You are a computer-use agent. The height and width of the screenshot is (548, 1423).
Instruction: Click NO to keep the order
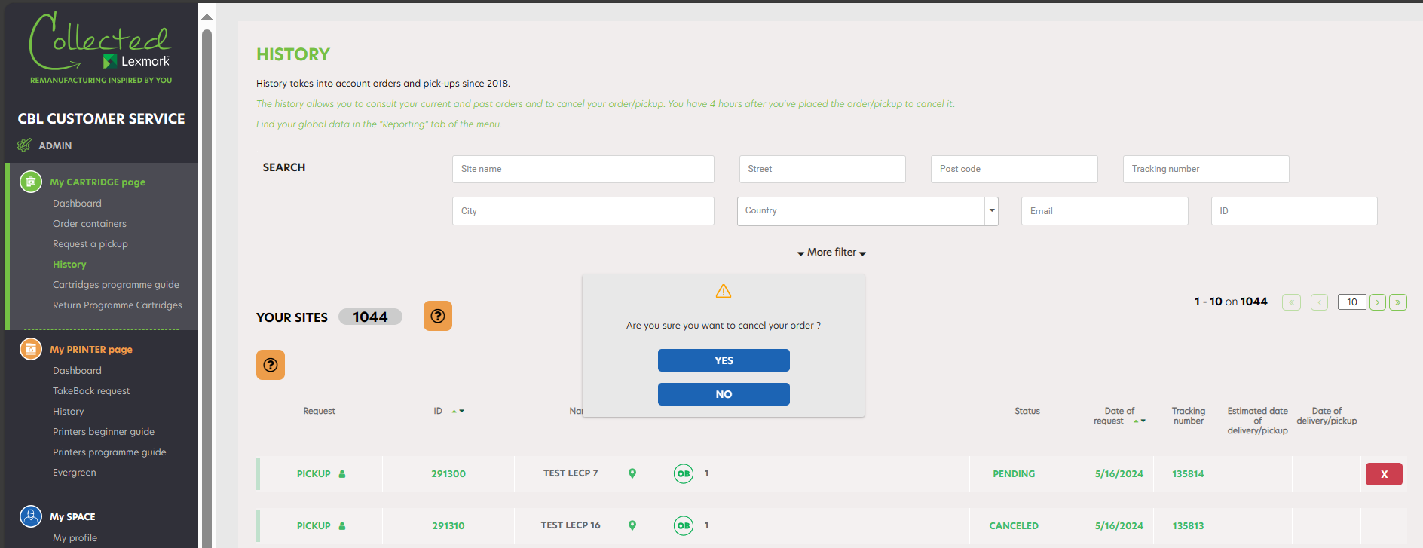point(724,394)
